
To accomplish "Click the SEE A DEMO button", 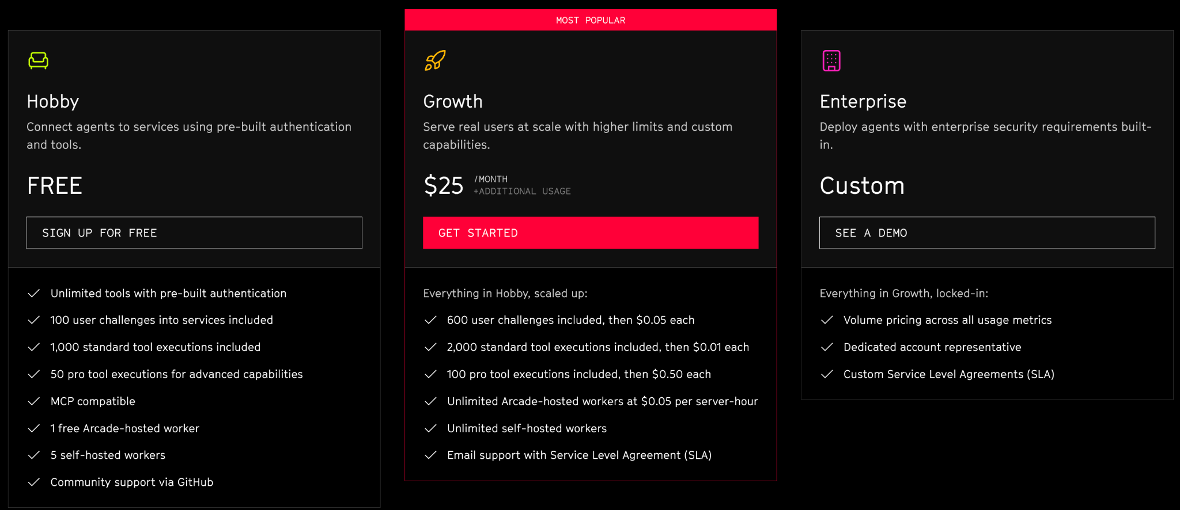I will (986, 233).
